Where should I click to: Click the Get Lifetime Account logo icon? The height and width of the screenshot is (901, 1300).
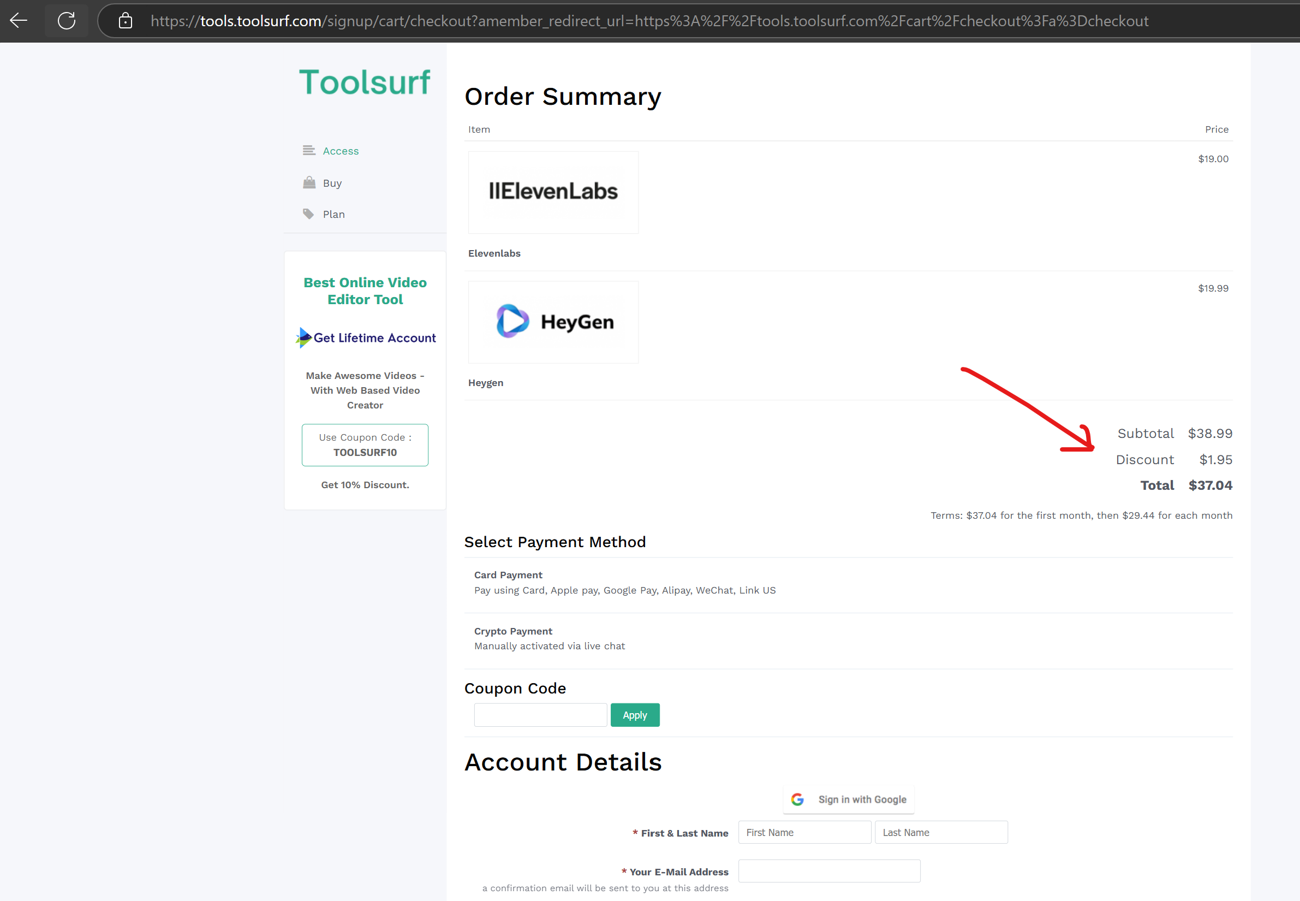(x=303, y=337)
